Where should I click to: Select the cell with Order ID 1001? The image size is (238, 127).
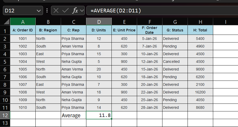pyautogui.click(x=23, y=39)
